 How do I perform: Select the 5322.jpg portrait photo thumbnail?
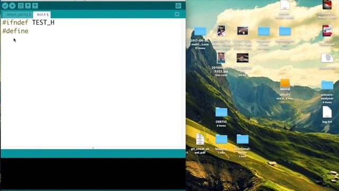[x=221, y=58]
